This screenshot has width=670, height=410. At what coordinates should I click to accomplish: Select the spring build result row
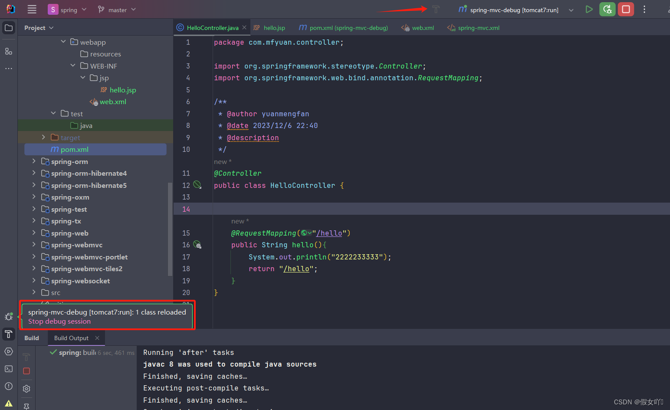point(92,353)
